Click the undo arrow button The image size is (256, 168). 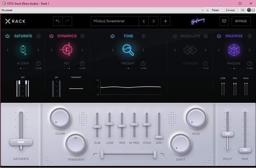(58, 21)
